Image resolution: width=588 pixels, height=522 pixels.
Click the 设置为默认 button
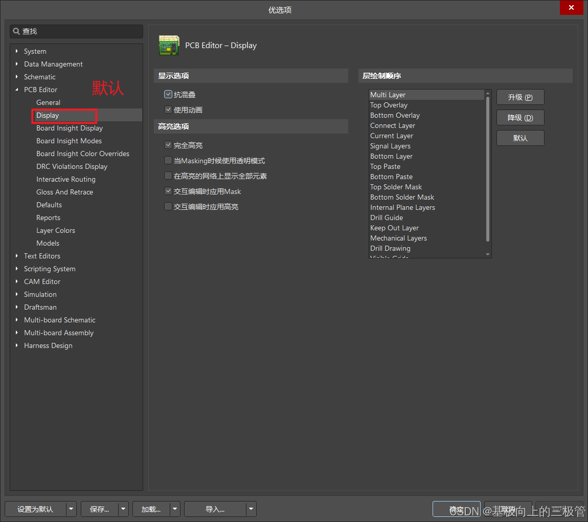click(x=36, y=509)
